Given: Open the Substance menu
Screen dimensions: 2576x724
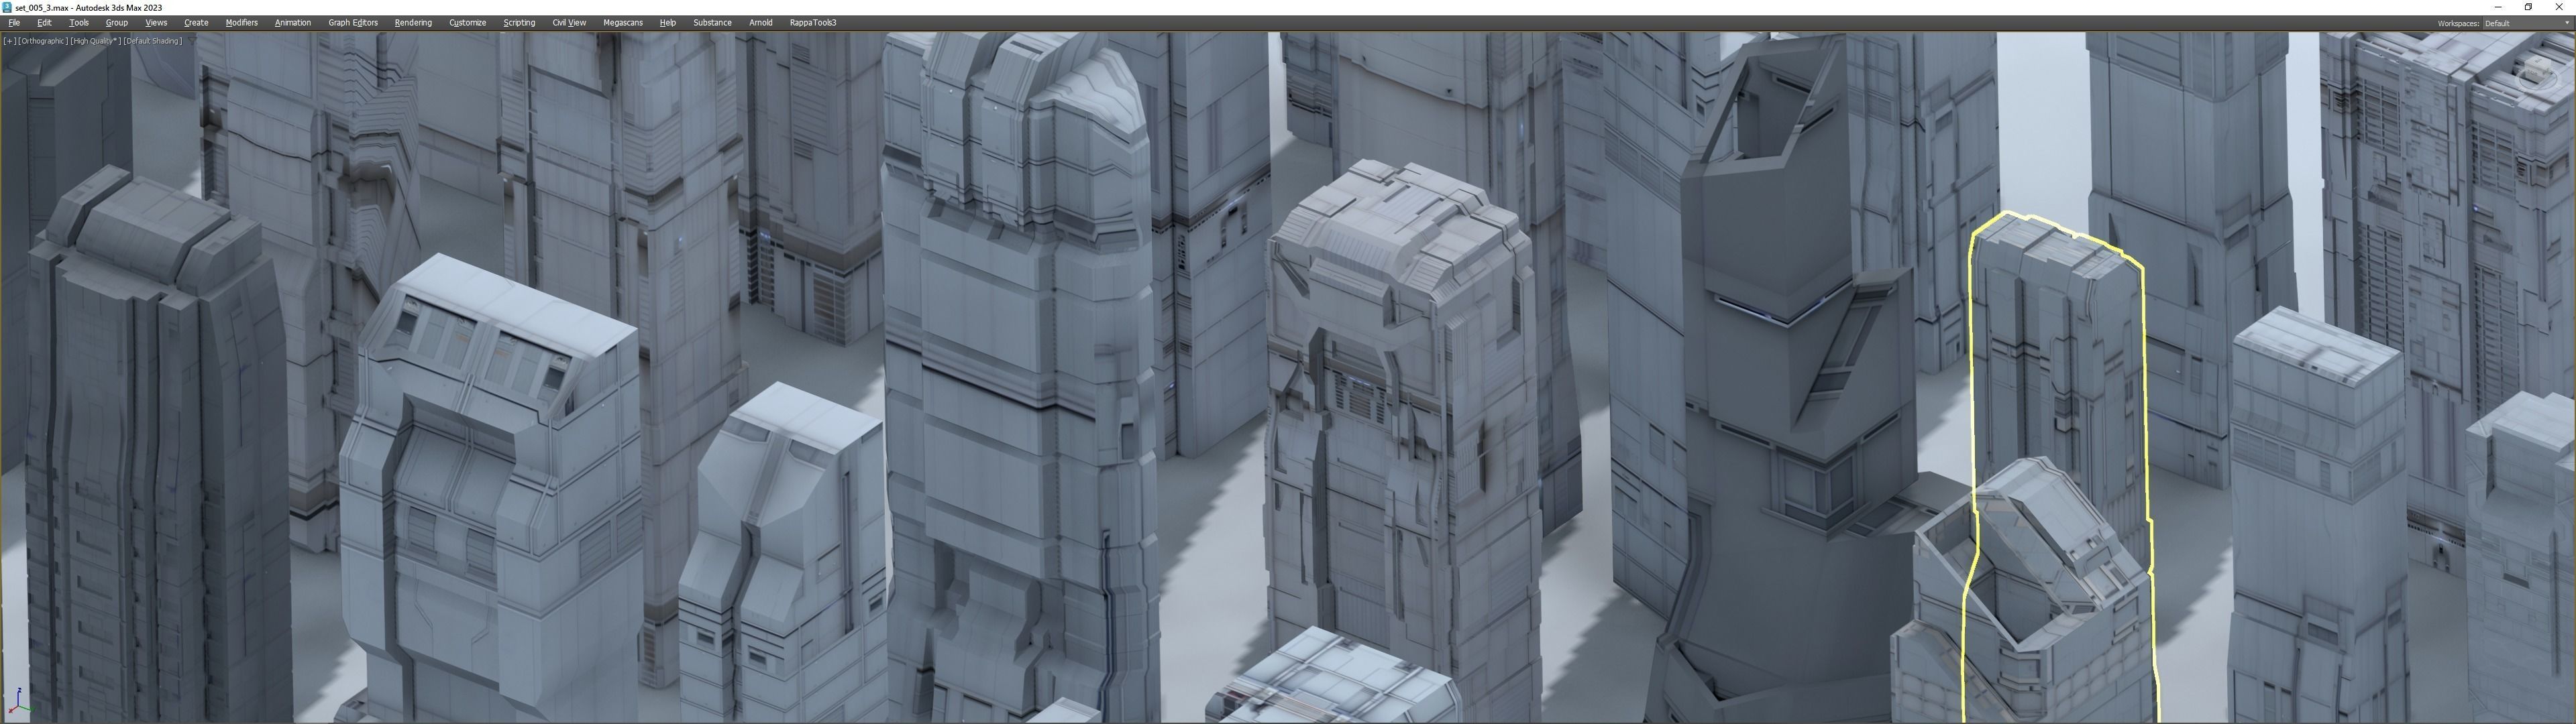Looking at the screenshot, I should (712, 22).
